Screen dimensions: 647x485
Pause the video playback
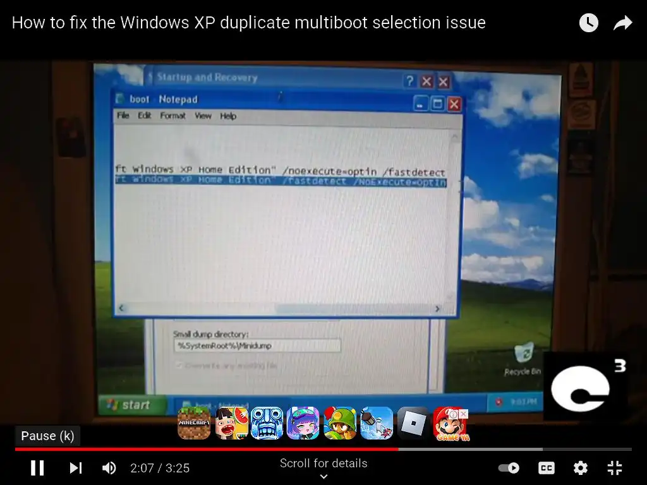[x=37, y=468]
